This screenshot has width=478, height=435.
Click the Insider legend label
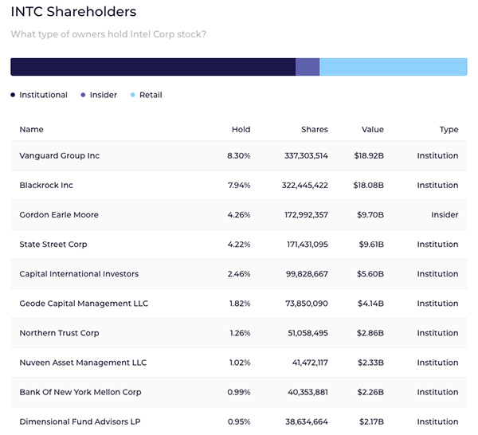coord(104,95)
